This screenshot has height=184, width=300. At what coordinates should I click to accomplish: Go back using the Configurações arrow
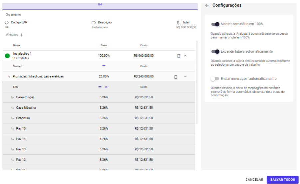coord(207,5)
